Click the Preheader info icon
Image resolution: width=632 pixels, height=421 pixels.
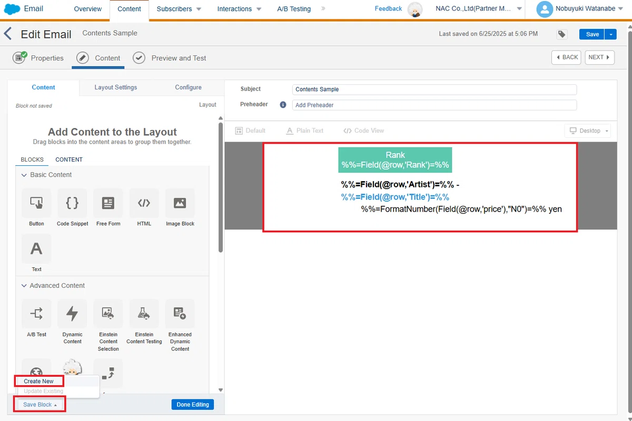point(283,105)
